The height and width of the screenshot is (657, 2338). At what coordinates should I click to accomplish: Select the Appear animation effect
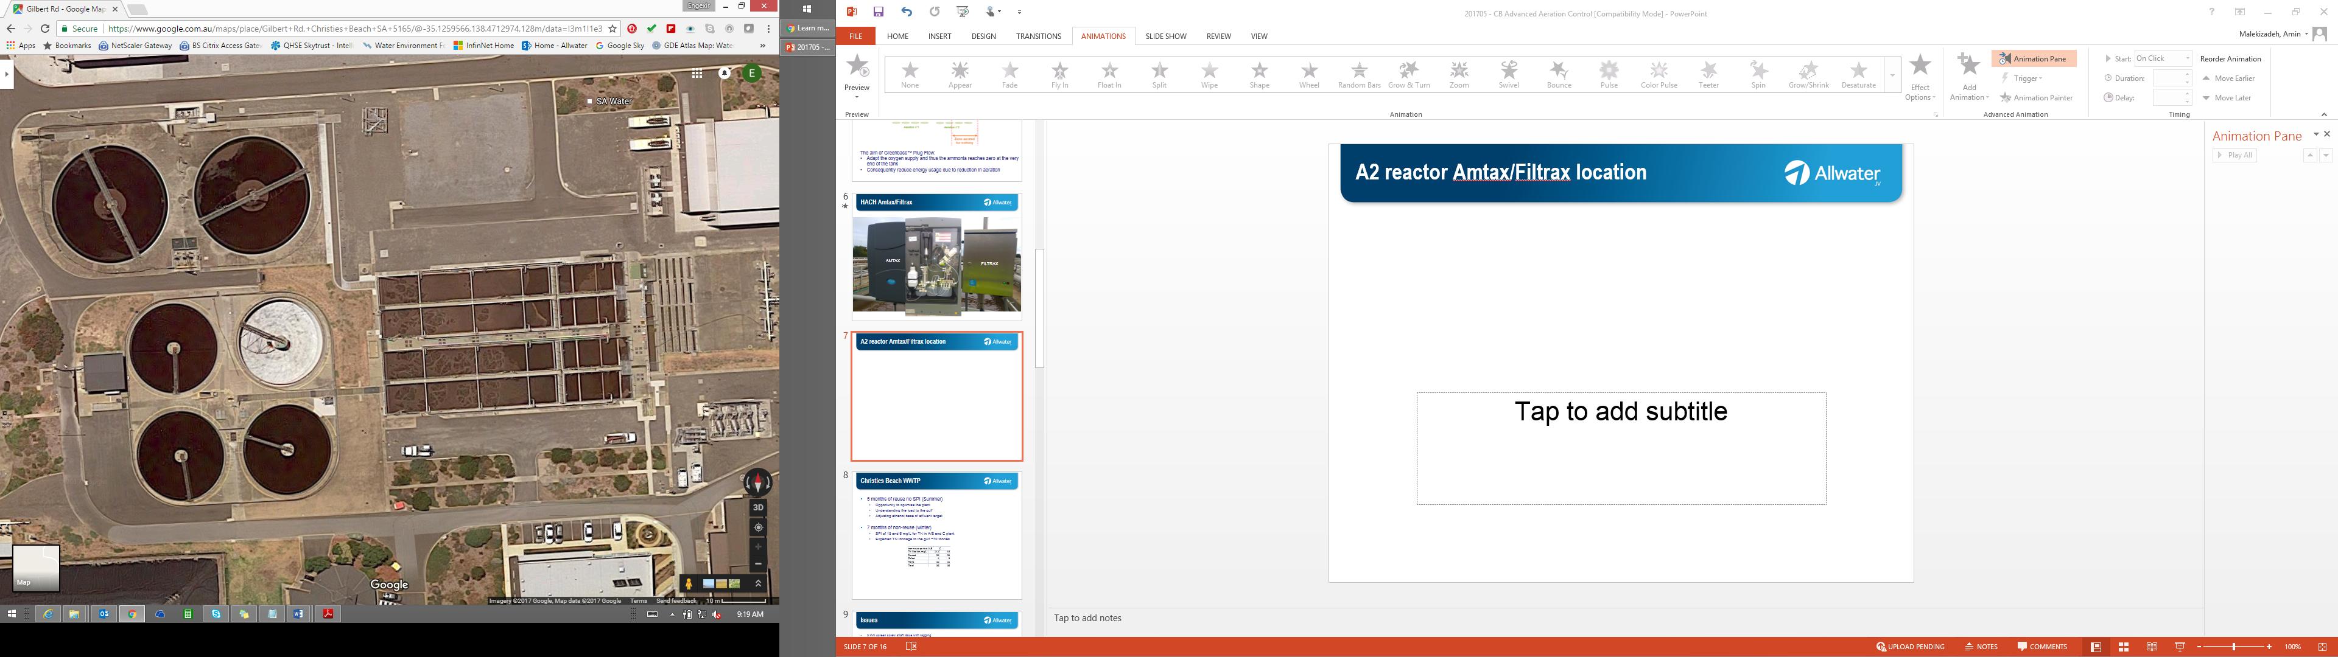[x=960, y=75]
